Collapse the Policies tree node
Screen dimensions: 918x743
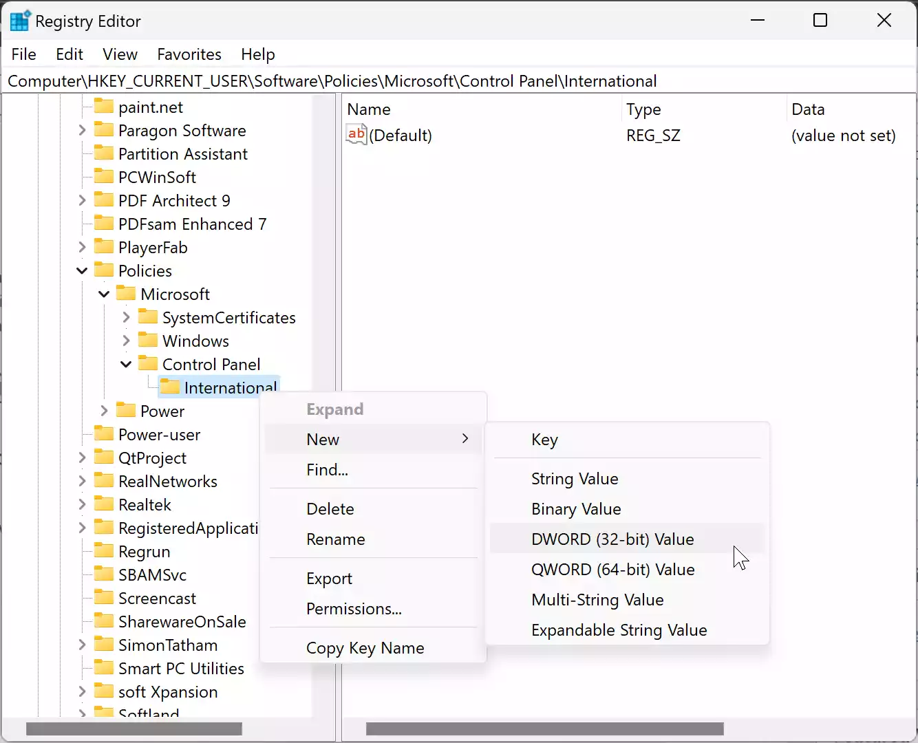point(82,270)
